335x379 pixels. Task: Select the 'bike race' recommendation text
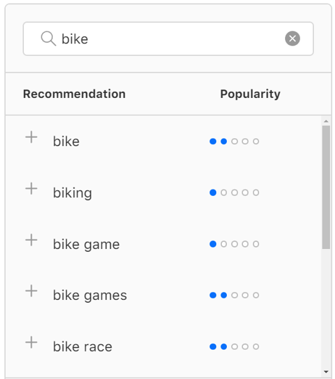click(x=83, y=346)
